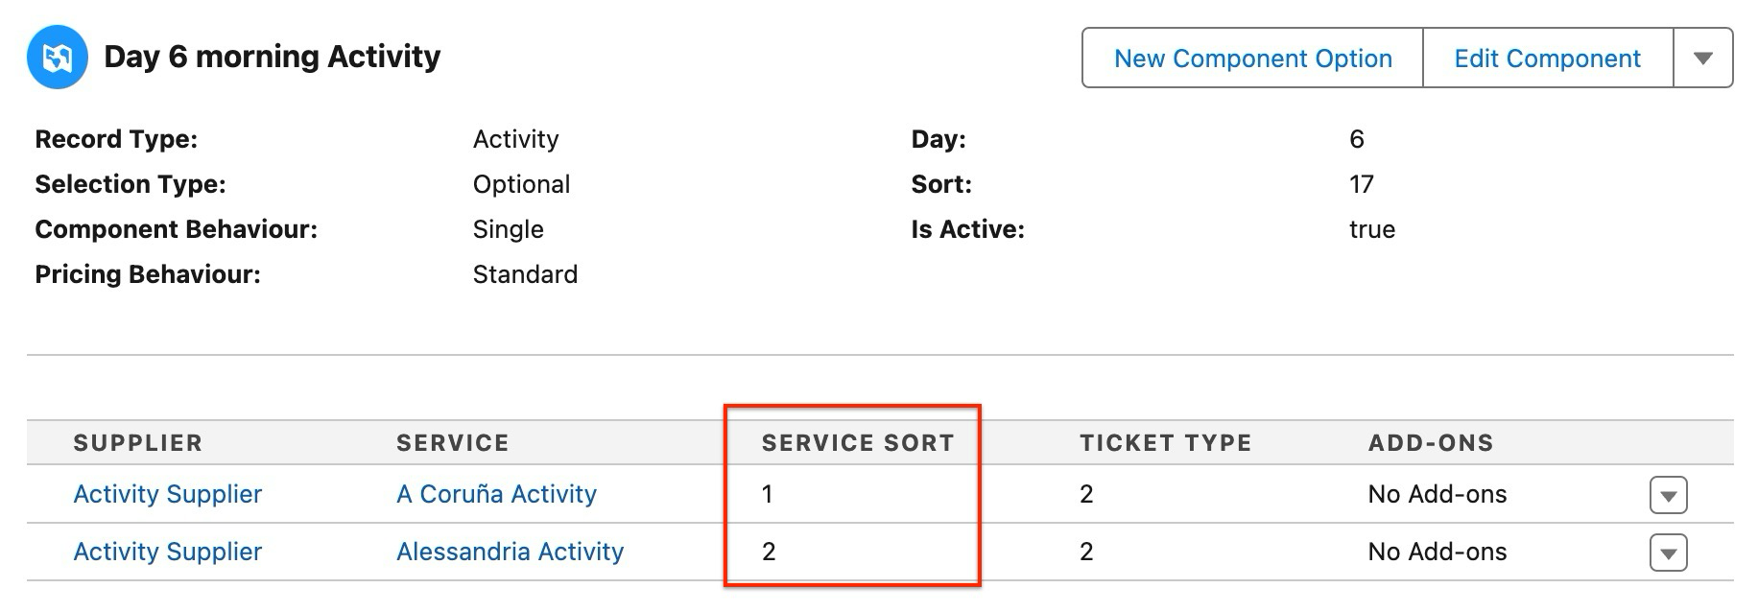
Task: Click the Service Sort column header
Action: tap(858, 443)
